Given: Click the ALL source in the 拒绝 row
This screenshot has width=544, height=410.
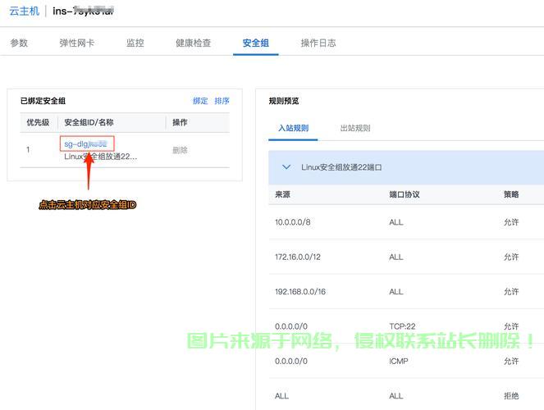Looking at the screenshot, I should [281, 396].
